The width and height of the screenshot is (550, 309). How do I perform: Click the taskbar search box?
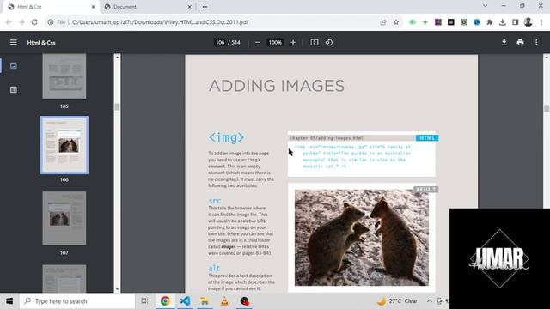[77, 301]
